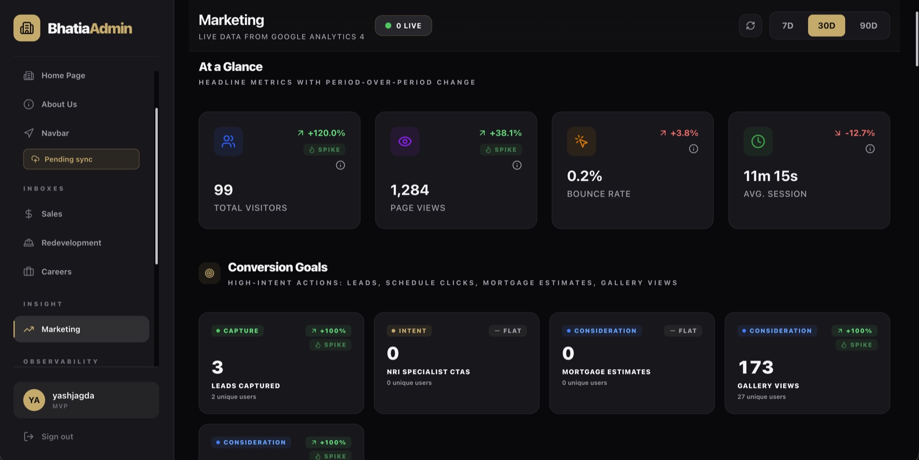Click the SPIKE badge on Total Visitors

(325, 150)
